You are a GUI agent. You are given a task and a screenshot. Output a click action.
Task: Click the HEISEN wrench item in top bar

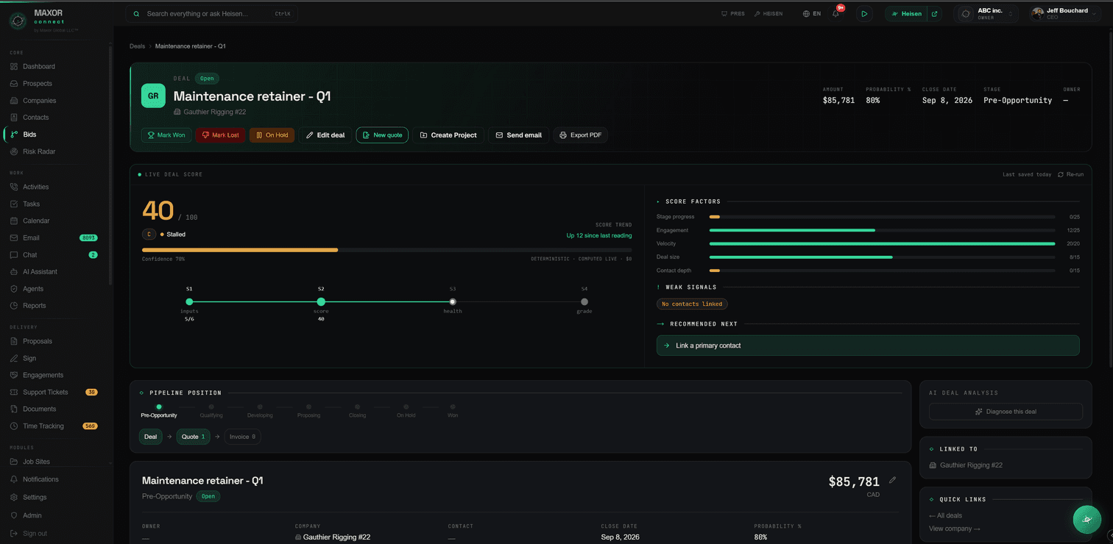[768, 13]
